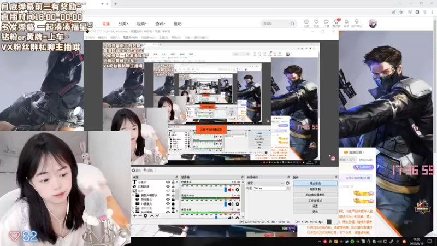437x246 pixels.
Task: Open the transition type dropdown (渐变)
Action: point(265,183)
